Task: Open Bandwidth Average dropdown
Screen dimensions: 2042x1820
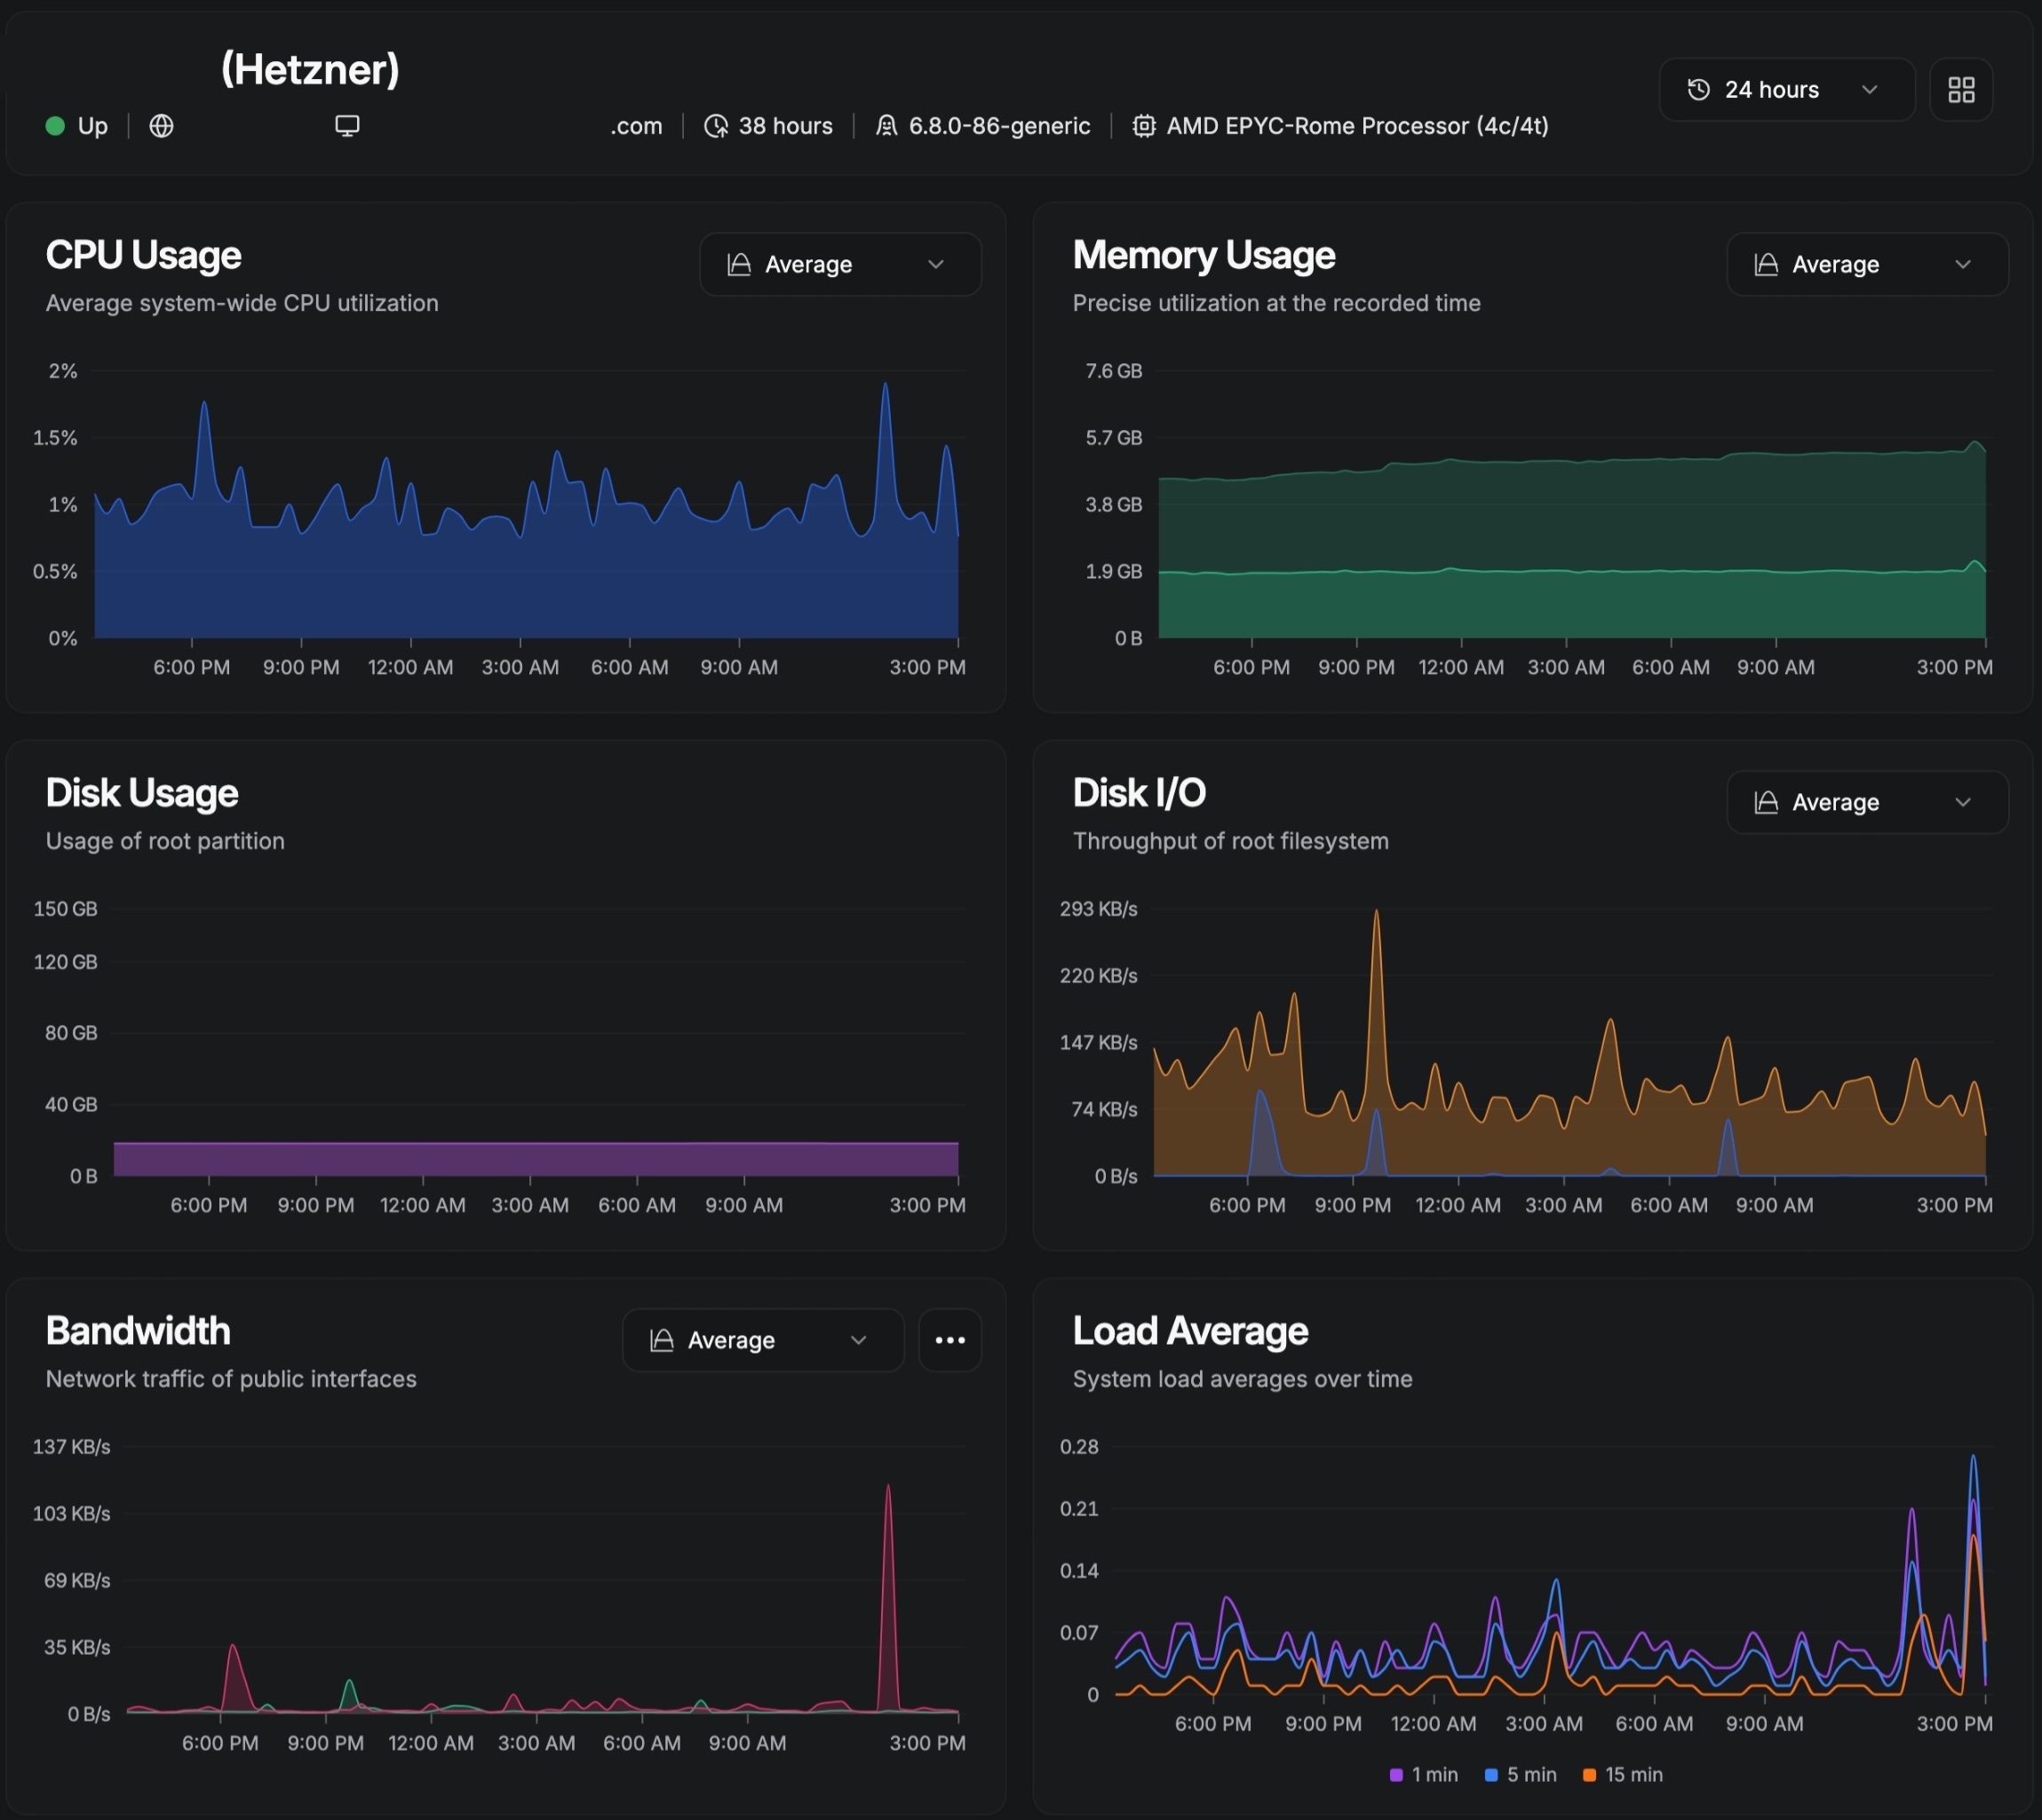Action: pyautogui.click(x=763, y=1340)
